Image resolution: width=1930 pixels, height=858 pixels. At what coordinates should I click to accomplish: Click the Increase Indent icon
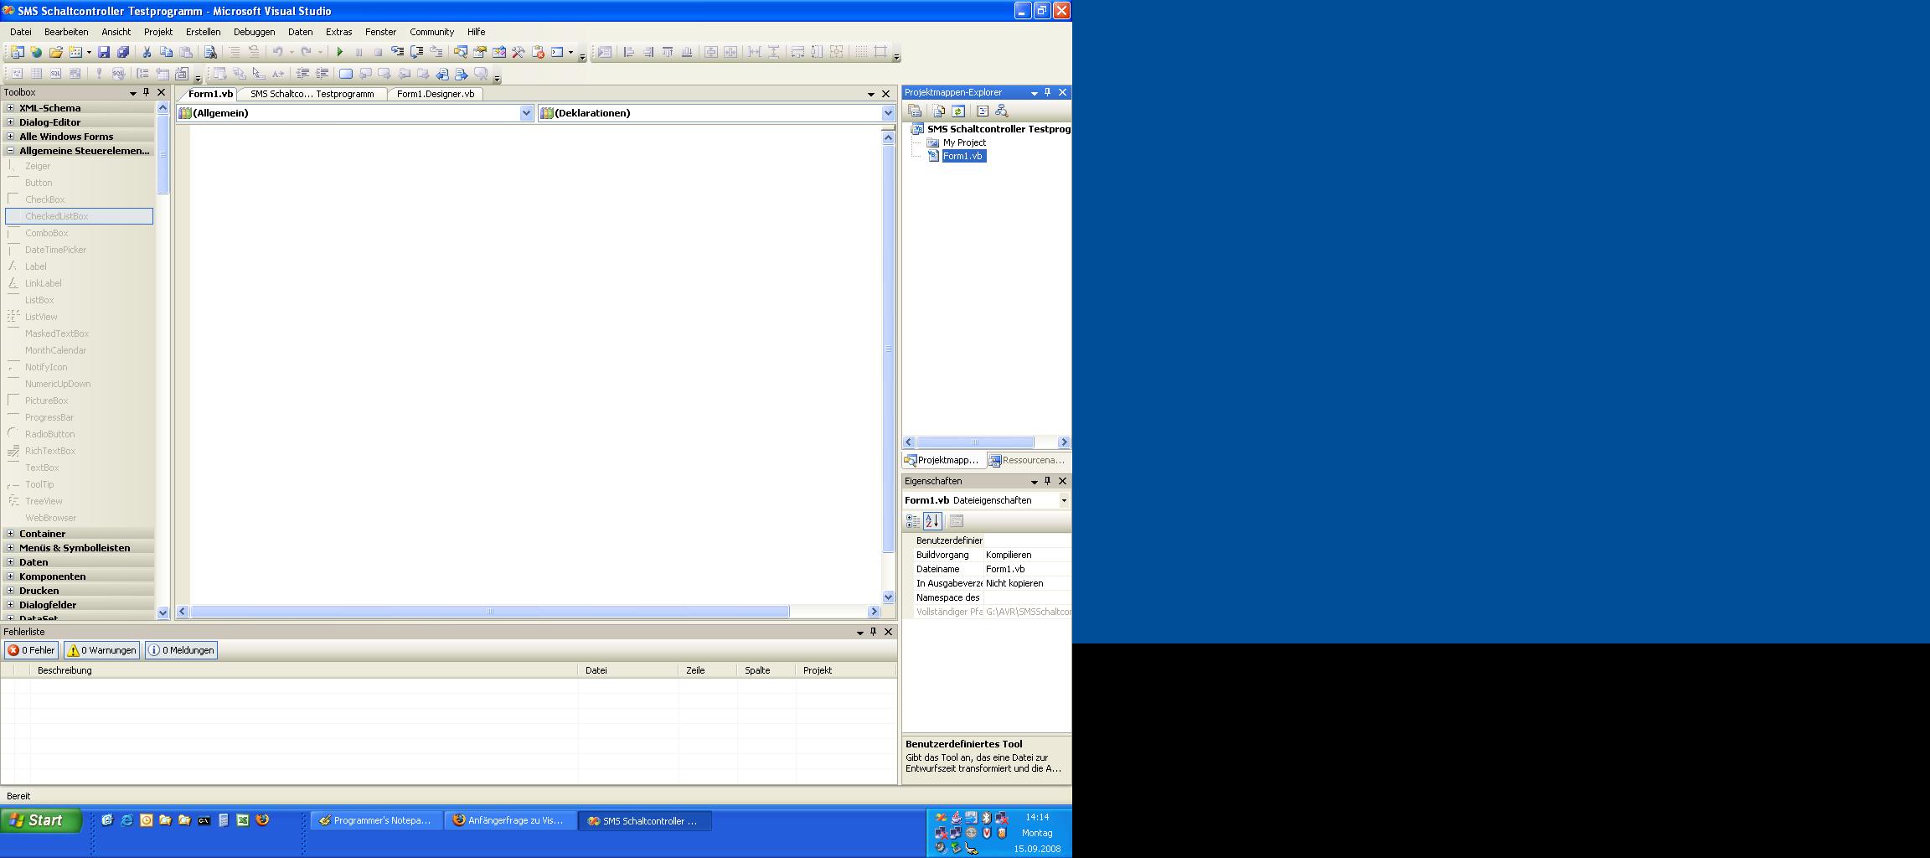point(322,74)
